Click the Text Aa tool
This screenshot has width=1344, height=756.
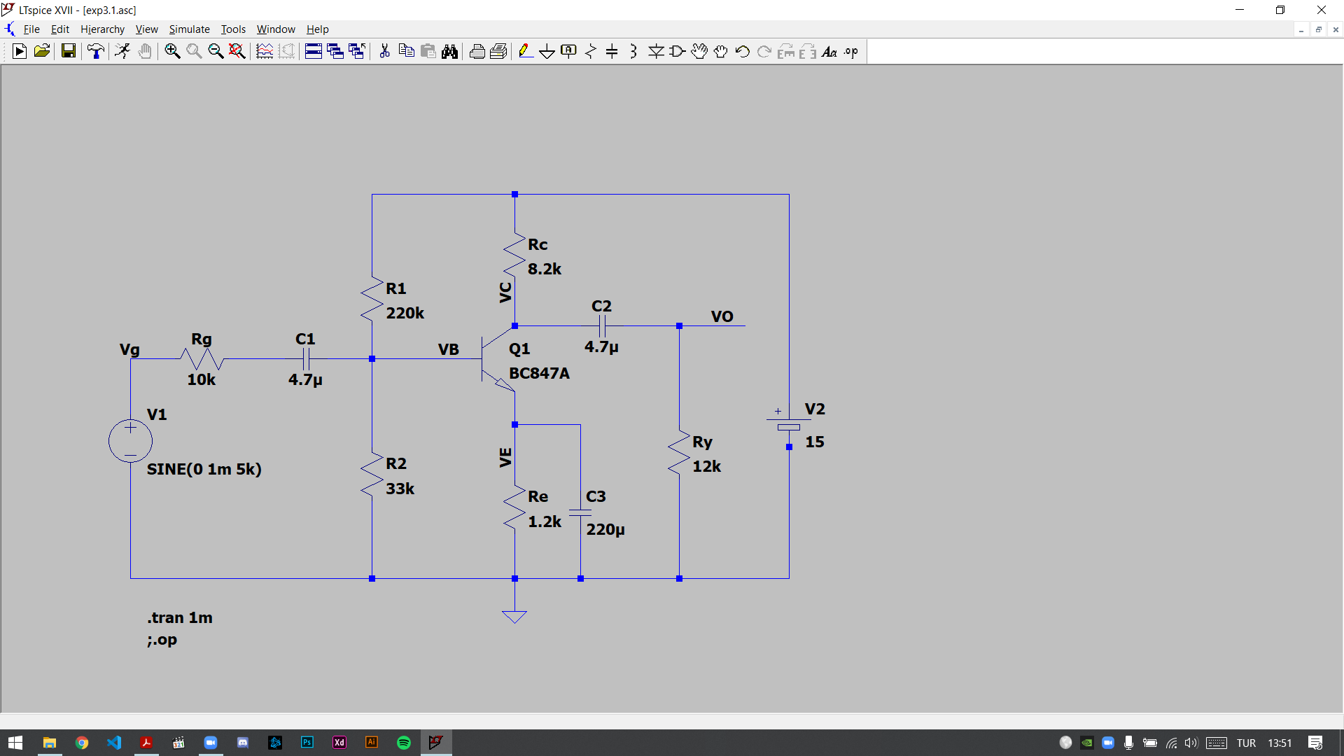pyautogui.click(x=829, y=51)
